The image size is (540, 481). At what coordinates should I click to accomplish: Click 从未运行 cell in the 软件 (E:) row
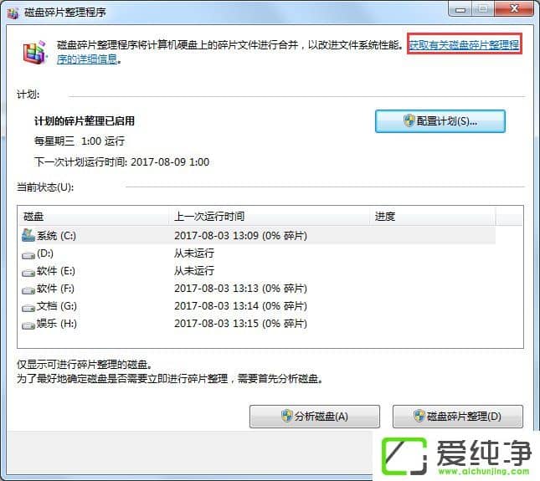coord(194,271)
